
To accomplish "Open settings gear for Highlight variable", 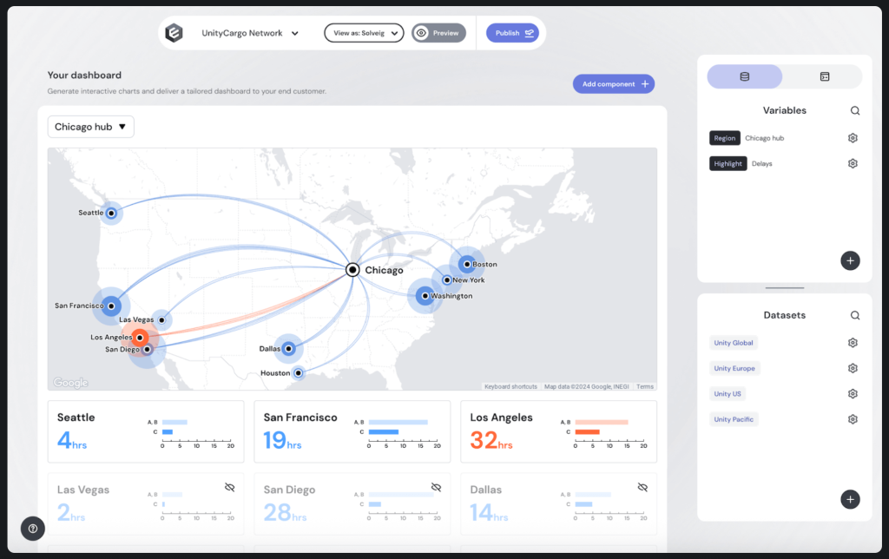I will click(x=853, y=163).
